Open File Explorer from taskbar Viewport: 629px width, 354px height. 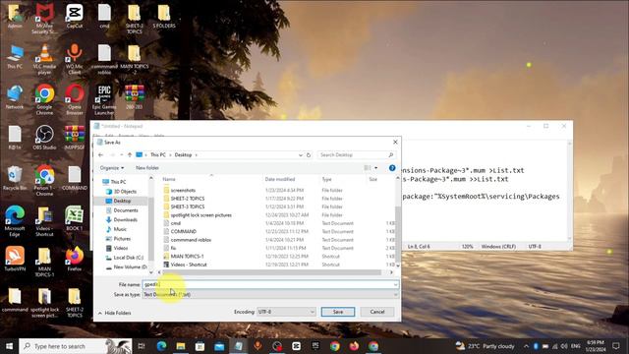point(181,346)
